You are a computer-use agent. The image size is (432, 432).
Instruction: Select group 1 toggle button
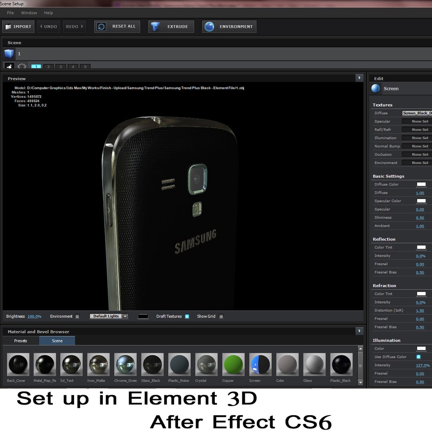[36, 66]
